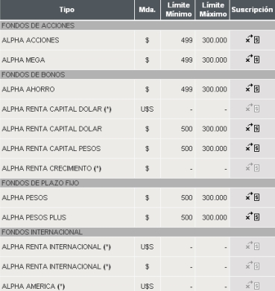
Task: Click the ALPHA PESOS PLUS fund name
Action: (x=34, y=217)
